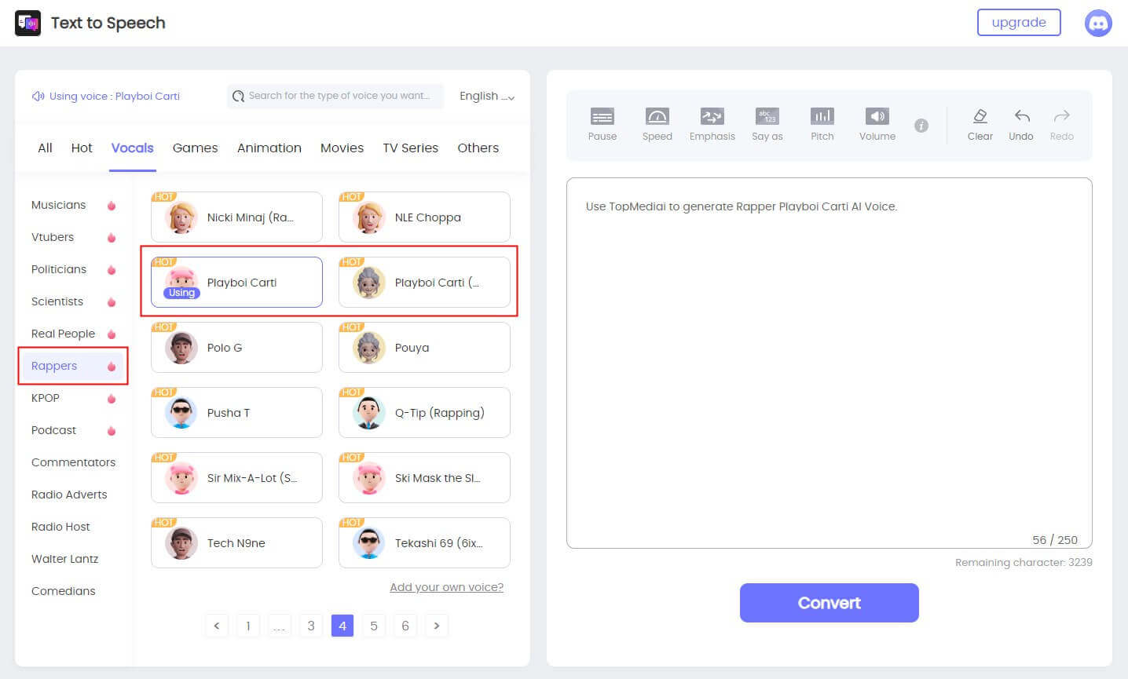Expand the ellipsis page range
1128x679 pixels.
click(x=280, y=626)
